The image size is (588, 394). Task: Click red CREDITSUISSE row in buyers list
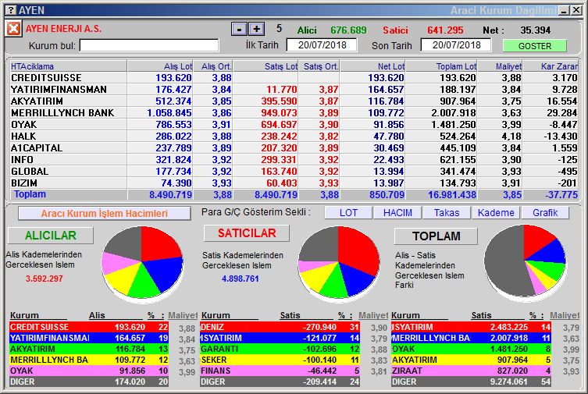point(89,327)
